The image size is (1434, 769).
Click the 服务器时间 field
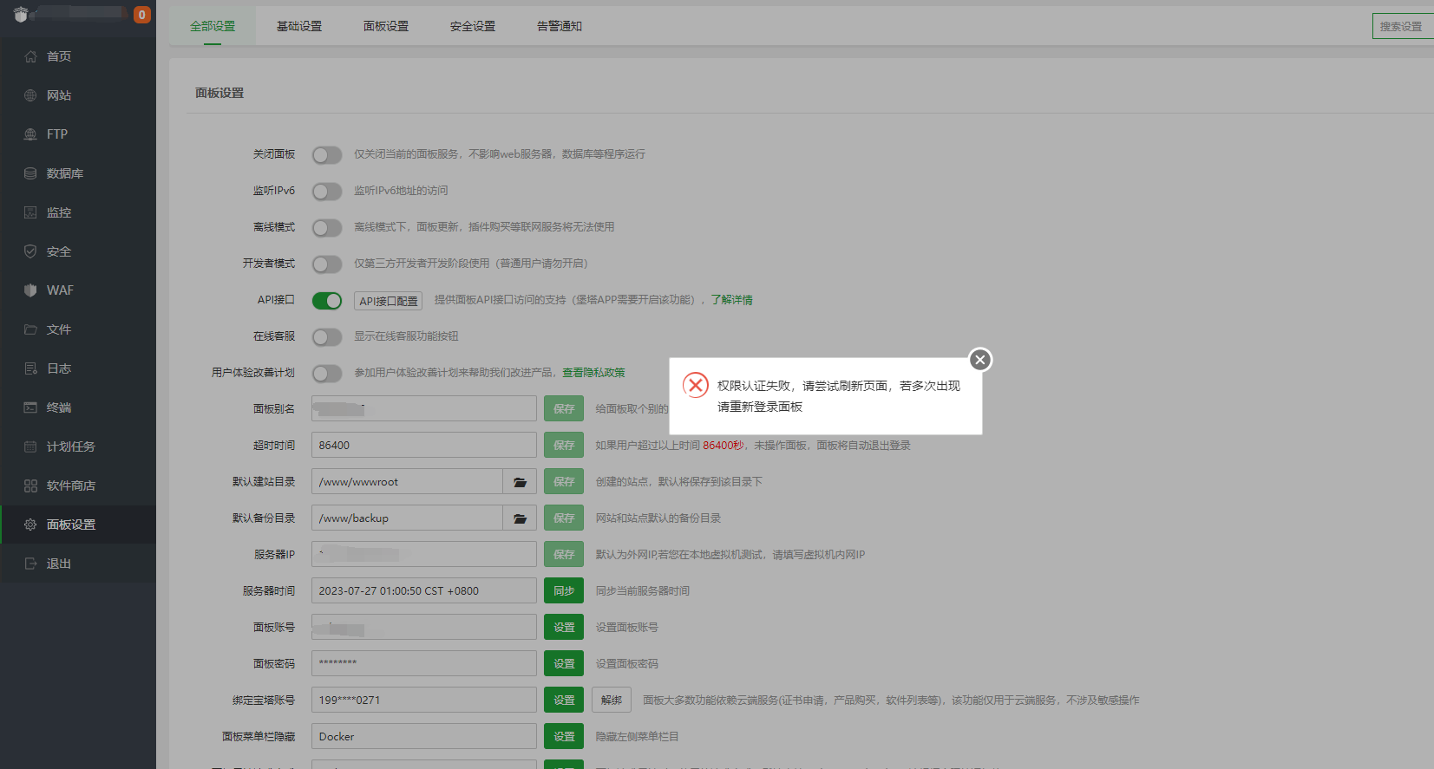pos(424,590)
